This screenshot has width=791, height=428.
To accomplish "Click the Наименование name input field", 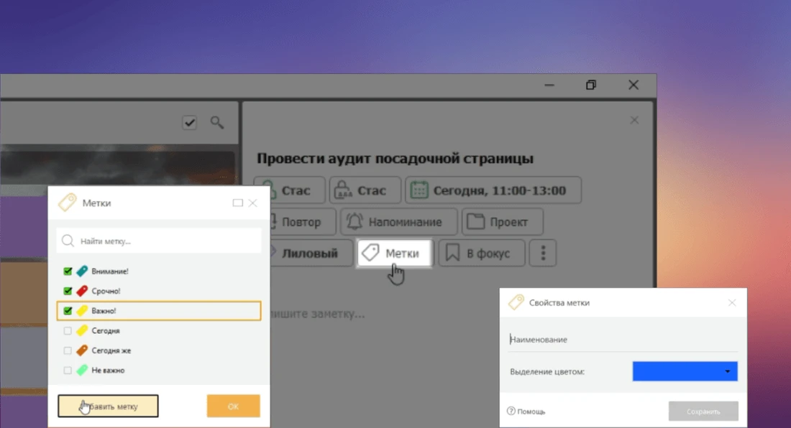I will (x=622, y=340).
